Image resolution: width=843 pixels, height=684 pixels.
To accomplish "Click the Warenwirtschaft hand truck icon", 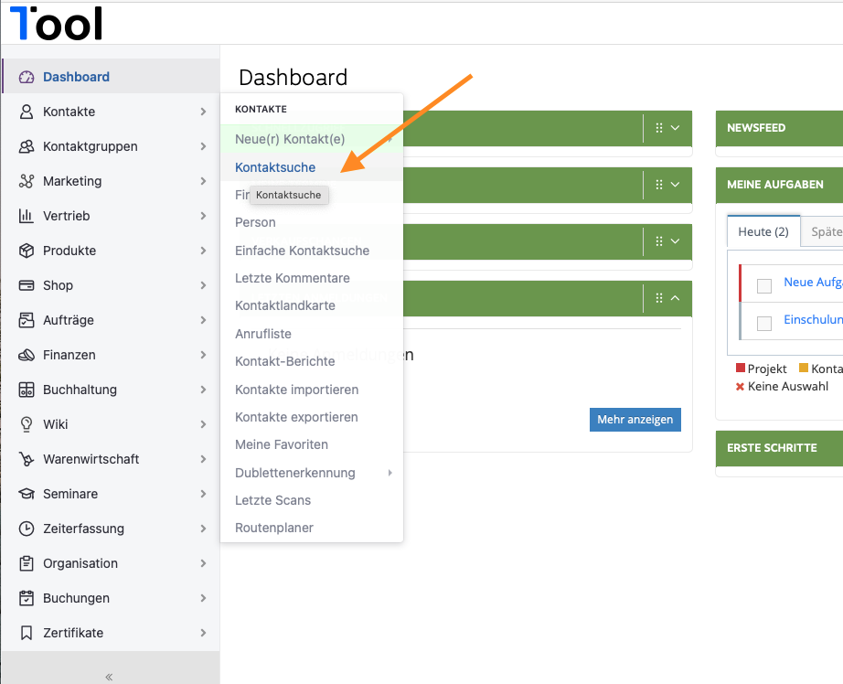I will tap(27, 459).
